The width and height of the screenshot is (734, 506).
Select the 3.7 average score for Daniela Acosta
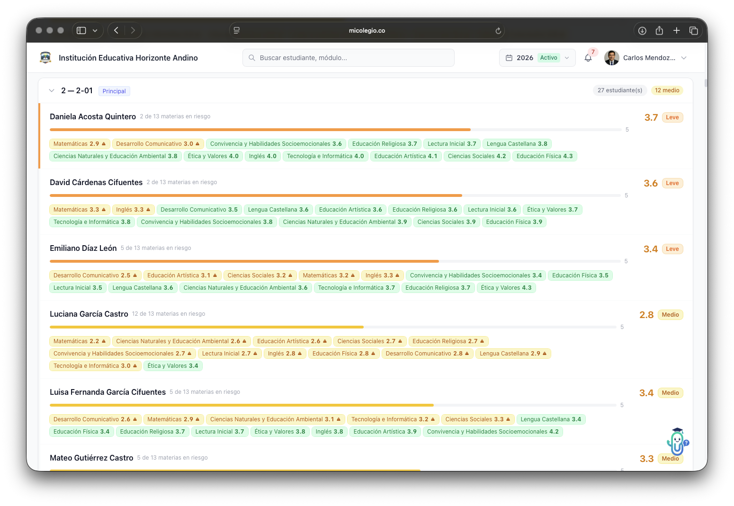pyautogui.click(x=651, y=117)
